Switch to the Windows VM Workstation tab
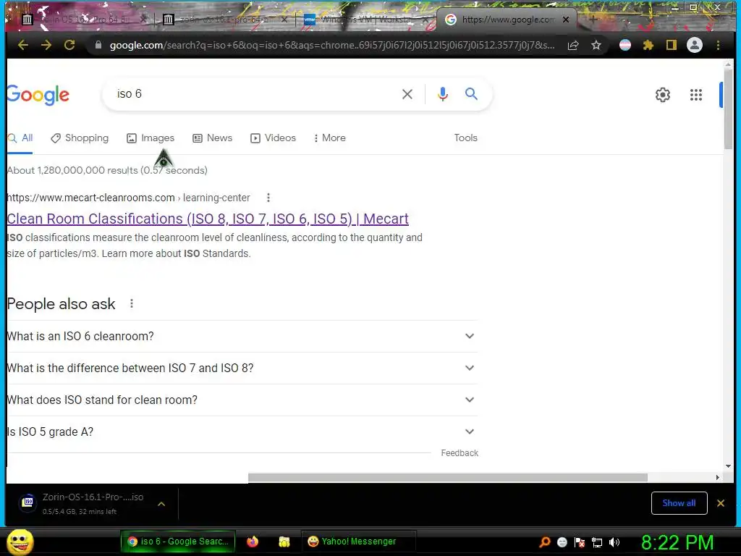Image resolution: width=741 pixels, height=556 pixels. [x=366, y=20]
